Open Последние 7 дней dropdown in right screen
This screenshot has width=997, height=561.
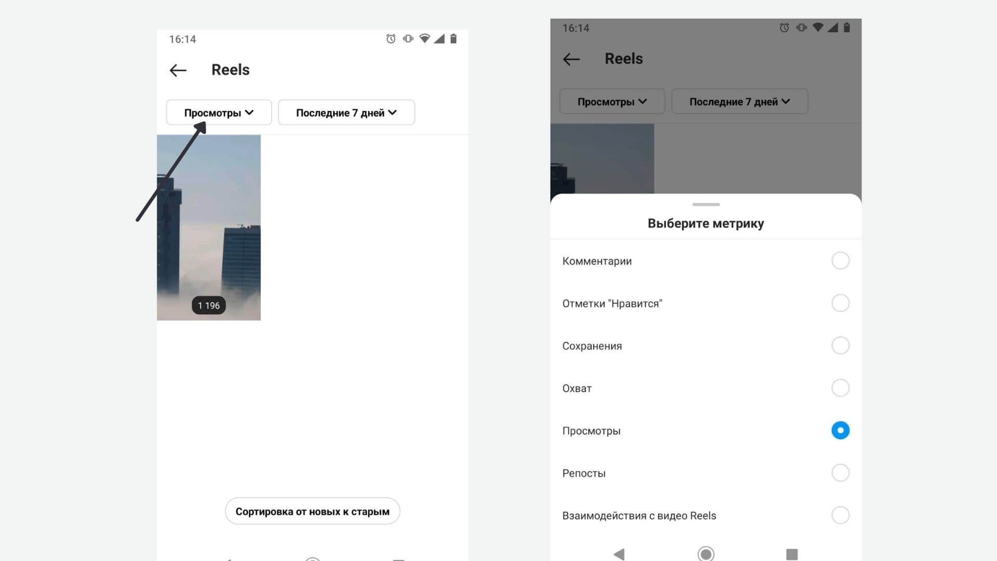click(739, 101)
